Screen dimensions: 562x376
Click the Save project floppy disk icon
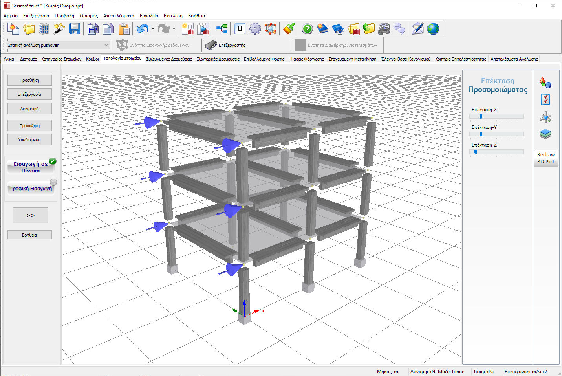75,29
